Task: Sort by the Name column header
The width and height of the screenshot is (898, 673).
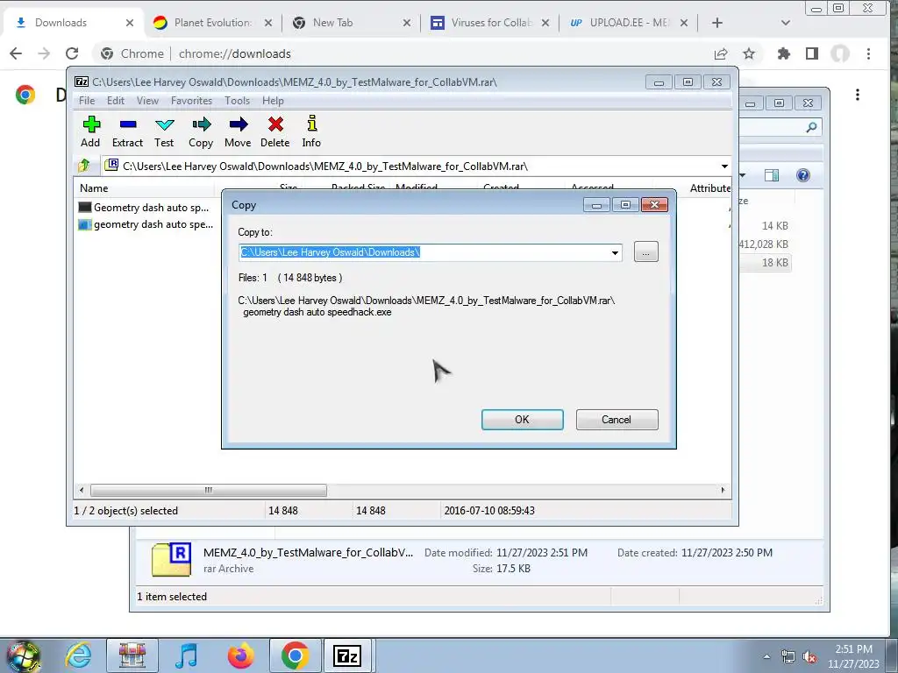Action: point(94,188)
